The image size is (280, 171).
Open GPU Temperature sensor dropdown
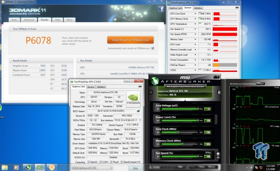pos(195,24)
